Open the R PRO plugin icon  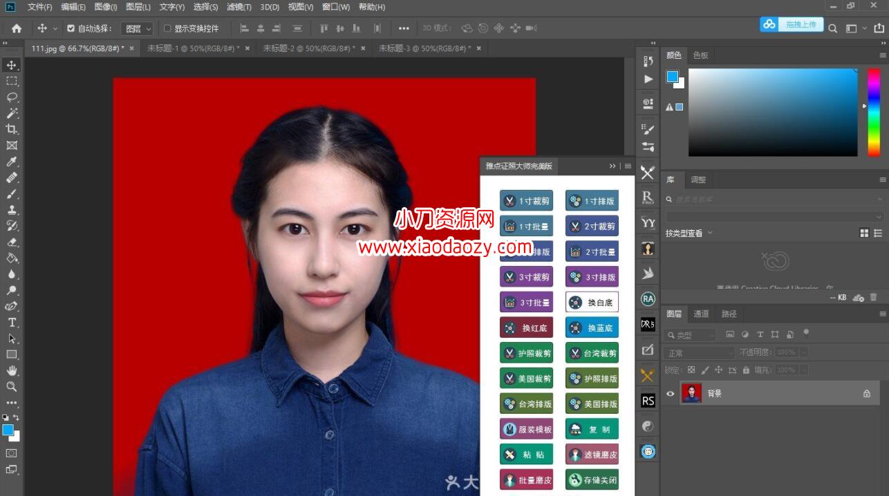point(648,198)
